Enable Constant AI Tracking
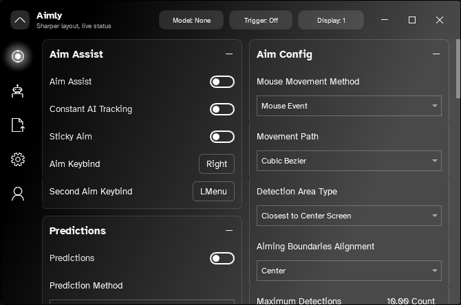 point(222,109)
